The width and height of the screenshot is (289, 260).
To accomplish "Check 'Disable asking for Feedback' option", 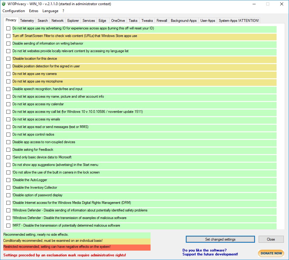I will pyautogui.click(x=8, y=150).
